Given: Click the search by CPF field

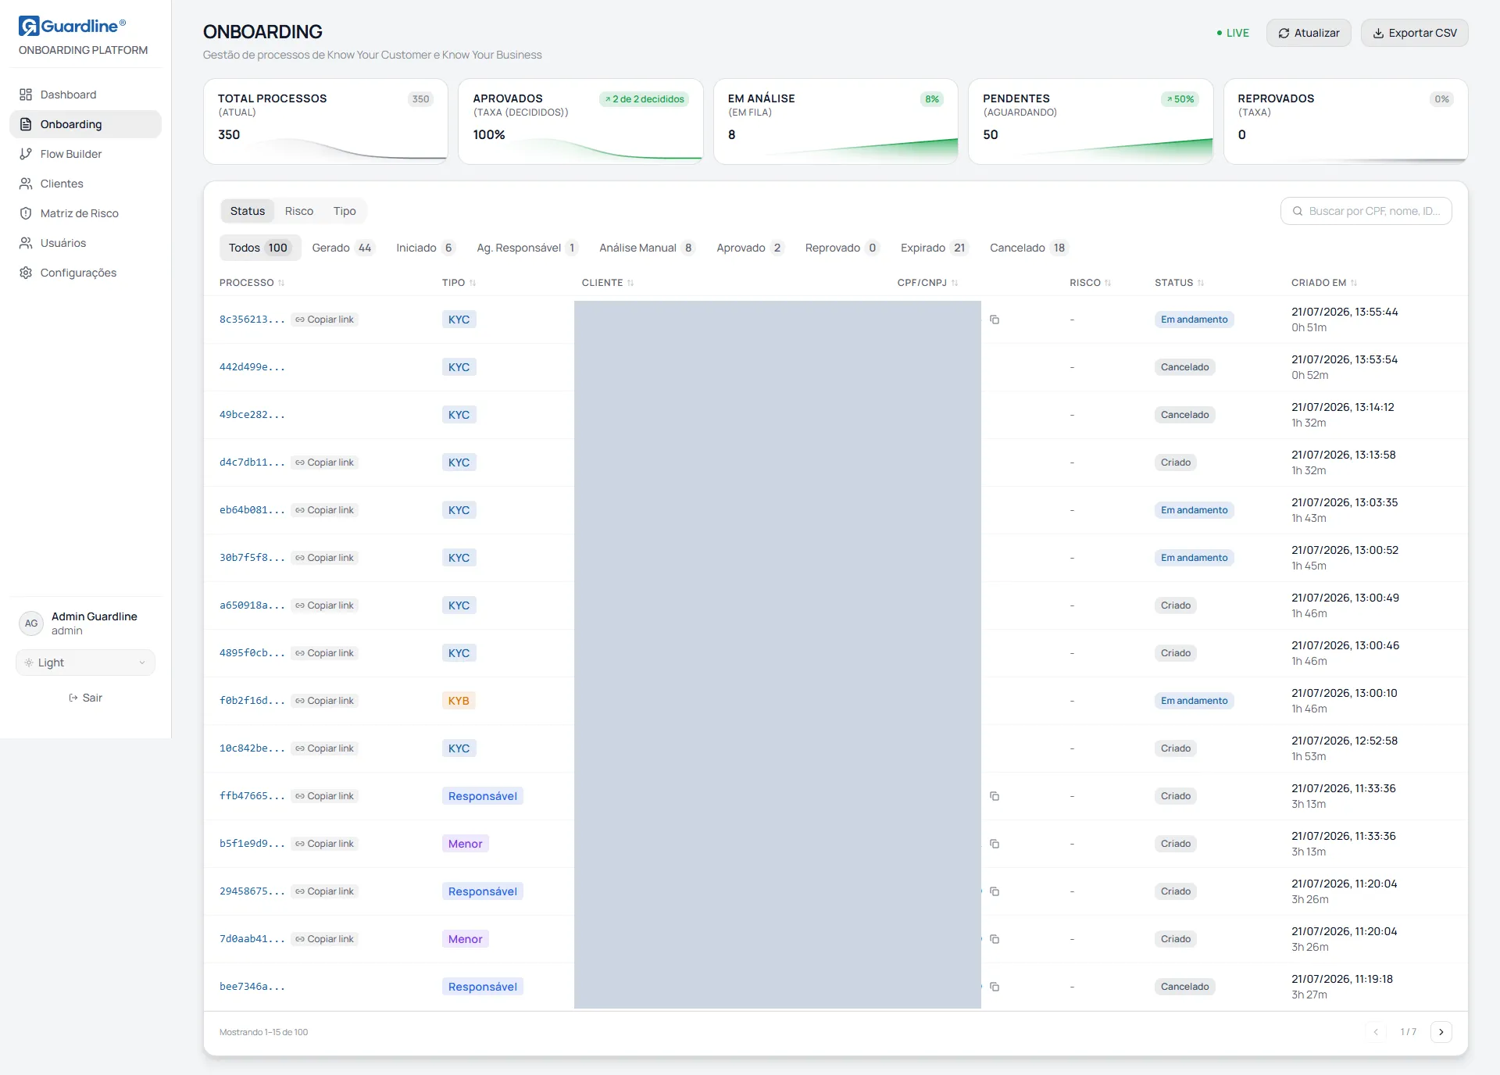Looking at the screenshot, I should click(x=1366, y=211).
